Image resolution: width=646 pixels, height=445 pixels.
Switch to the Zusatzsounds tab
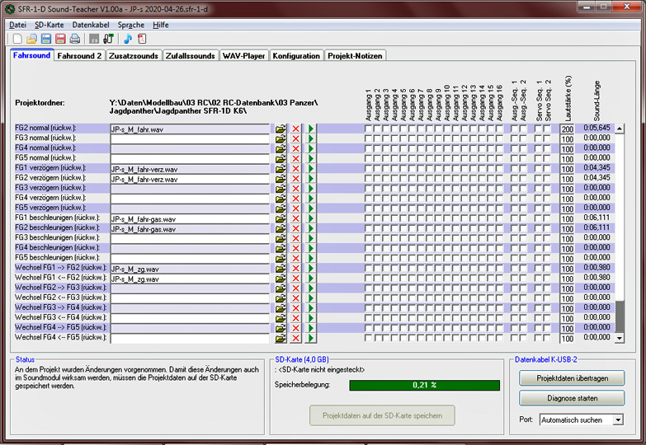coord(134,55)
